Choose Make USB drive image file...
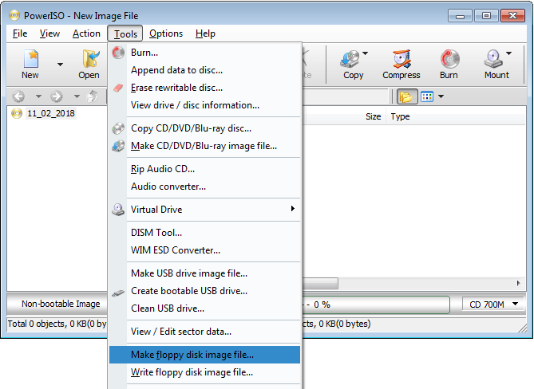Viewport: 534px width, 389px height. click(204, 273)
